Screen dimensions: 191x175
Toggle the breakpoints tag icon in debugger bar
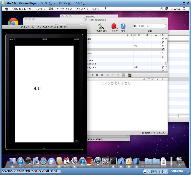(97, 75)
